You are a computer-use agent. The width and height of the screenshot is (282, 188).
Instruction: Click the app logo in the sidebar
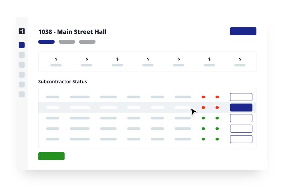(22, 31)
